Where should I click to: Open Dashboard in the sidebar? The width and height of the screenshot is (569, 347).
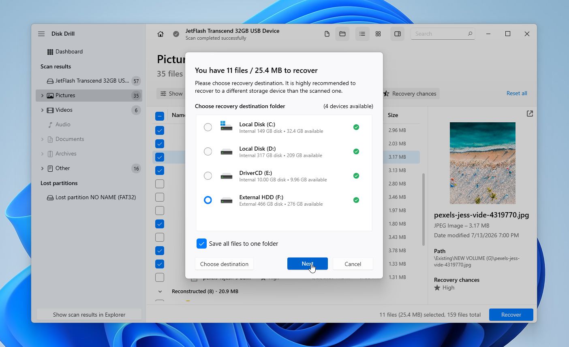pos(89,52)
